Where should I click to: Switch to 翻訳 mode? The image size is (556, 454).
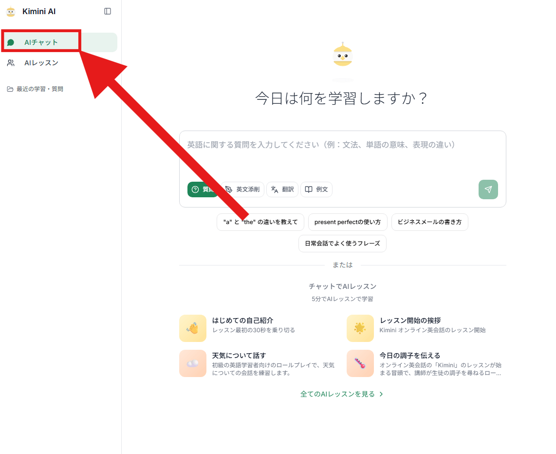[x=282, y=189]
